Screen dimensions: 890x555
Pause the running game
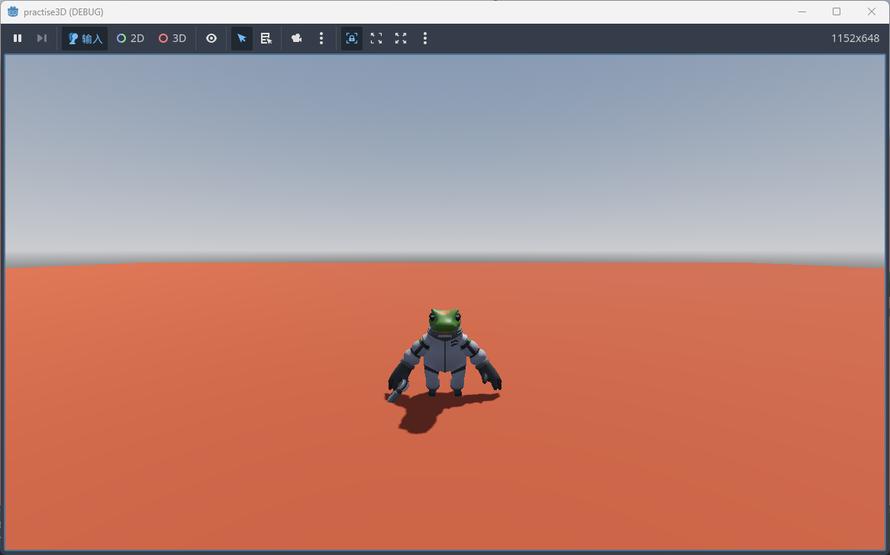point(18,38)
